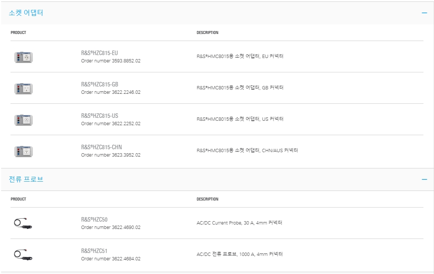Click the 1000 A 전류 프로브 description
Image resolution: width=434 pixels, height=274 pixels.
240,254
